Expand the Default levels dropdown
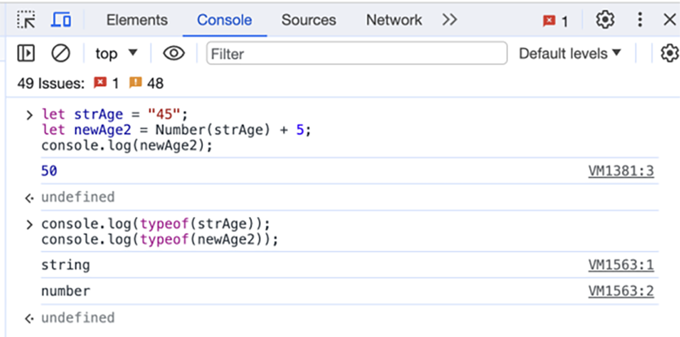Screen dimensions: 680x337 click(x=570, y=53)
